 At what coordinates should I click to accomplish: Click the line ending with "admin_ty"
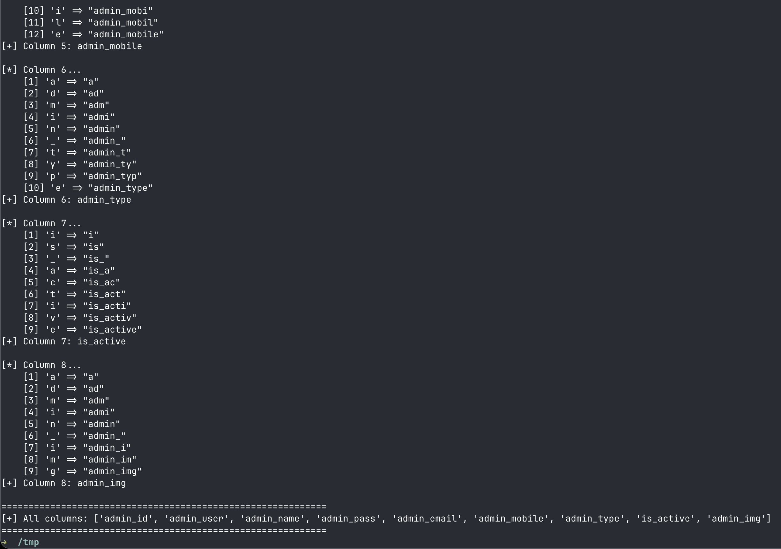(x=79, y=164)
